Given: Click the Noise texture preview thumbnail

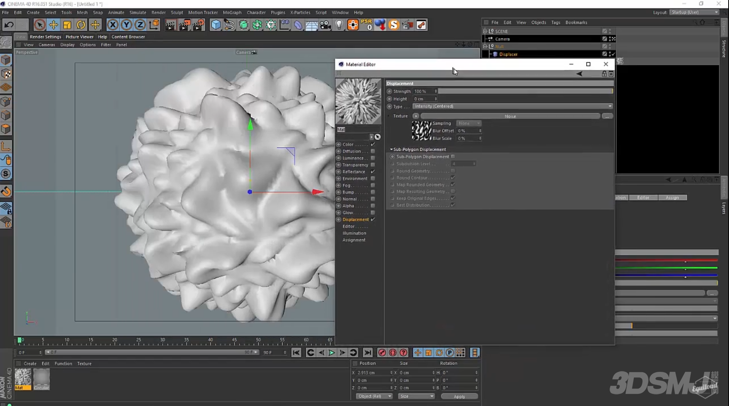Looking at the screenshot, I should 421,131.
